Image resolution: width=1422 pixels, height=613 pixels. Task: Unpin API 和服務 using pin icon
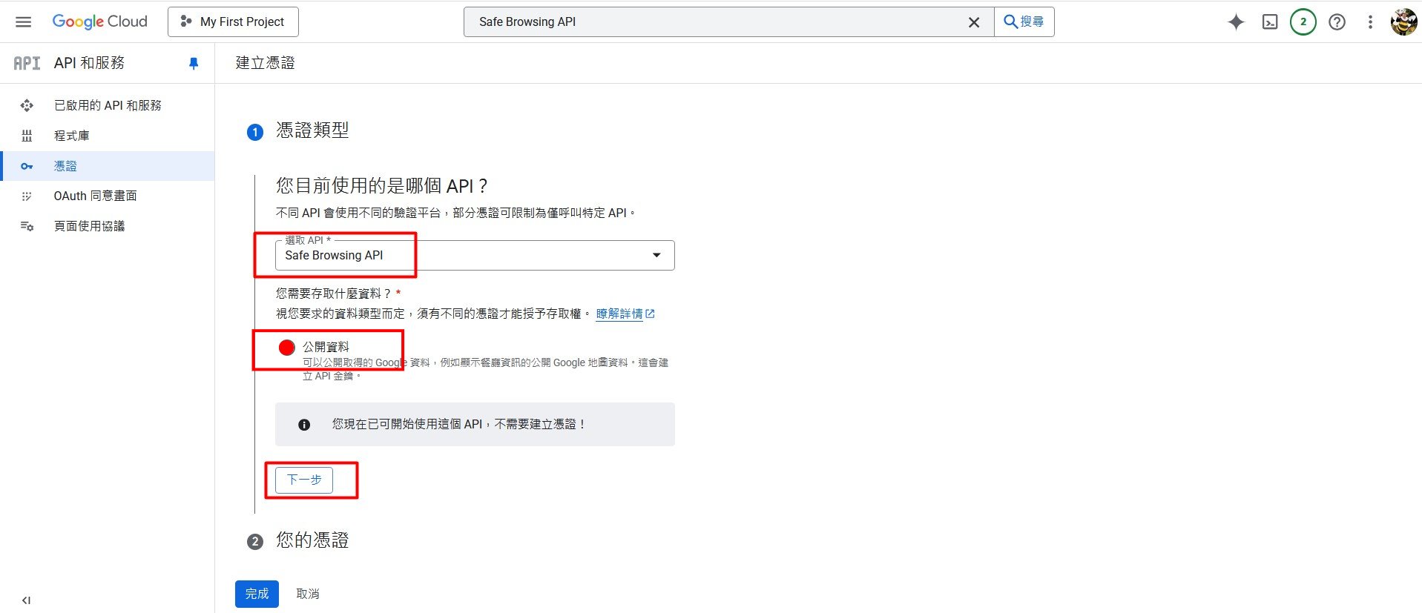coord(194,63)
